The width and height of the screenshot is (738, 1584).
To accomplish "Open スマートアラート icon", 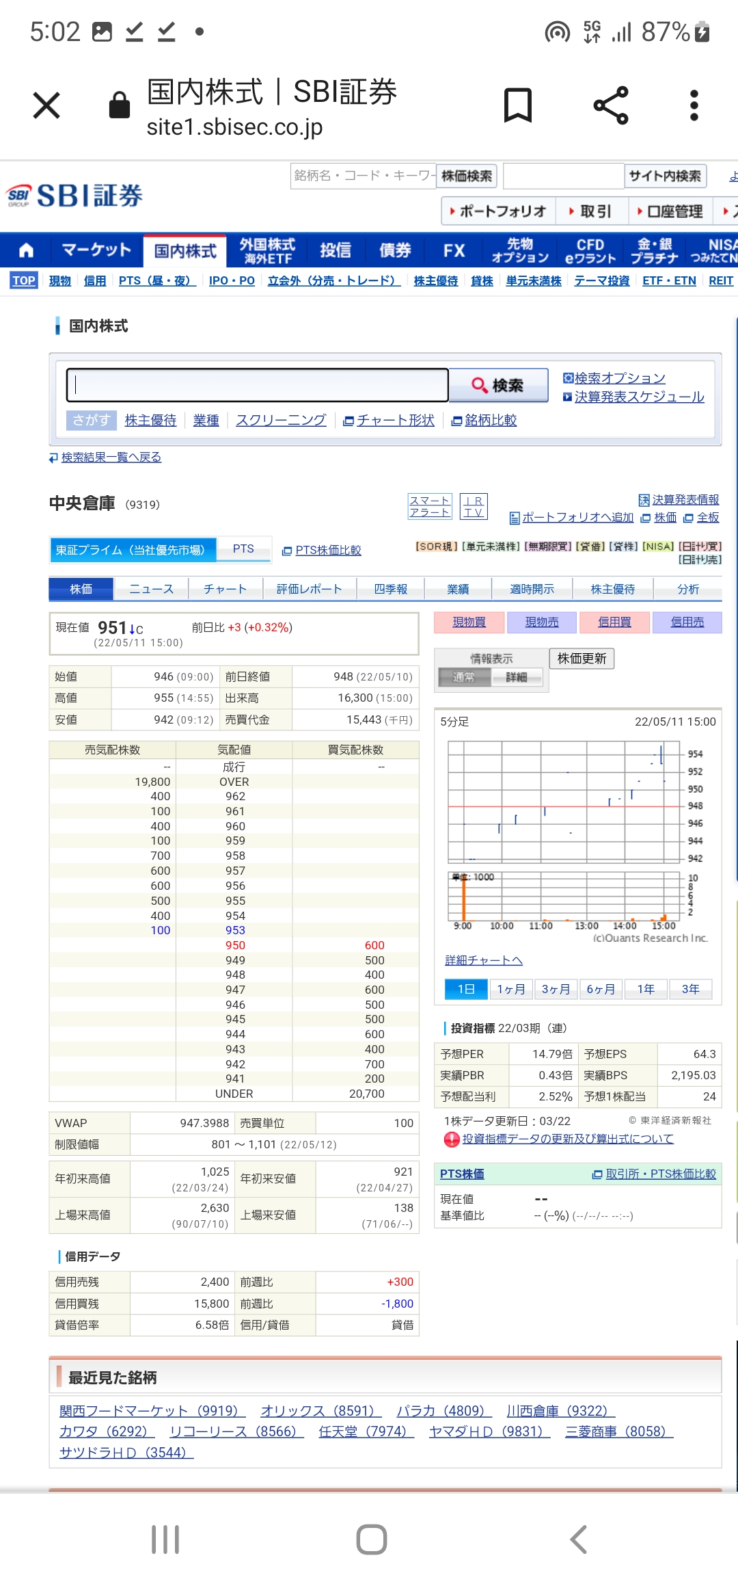I will 430,506.
